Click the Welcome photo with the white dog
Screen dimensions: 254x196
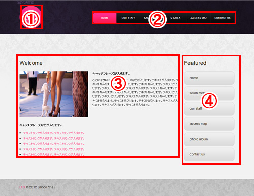(54, 94)
